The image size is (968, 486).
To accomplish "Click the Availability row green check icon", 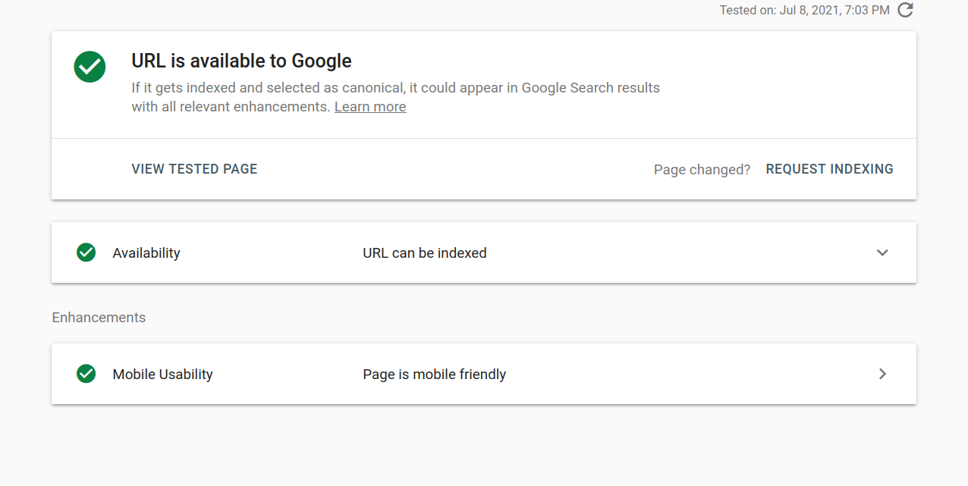I will coord(86,252).
